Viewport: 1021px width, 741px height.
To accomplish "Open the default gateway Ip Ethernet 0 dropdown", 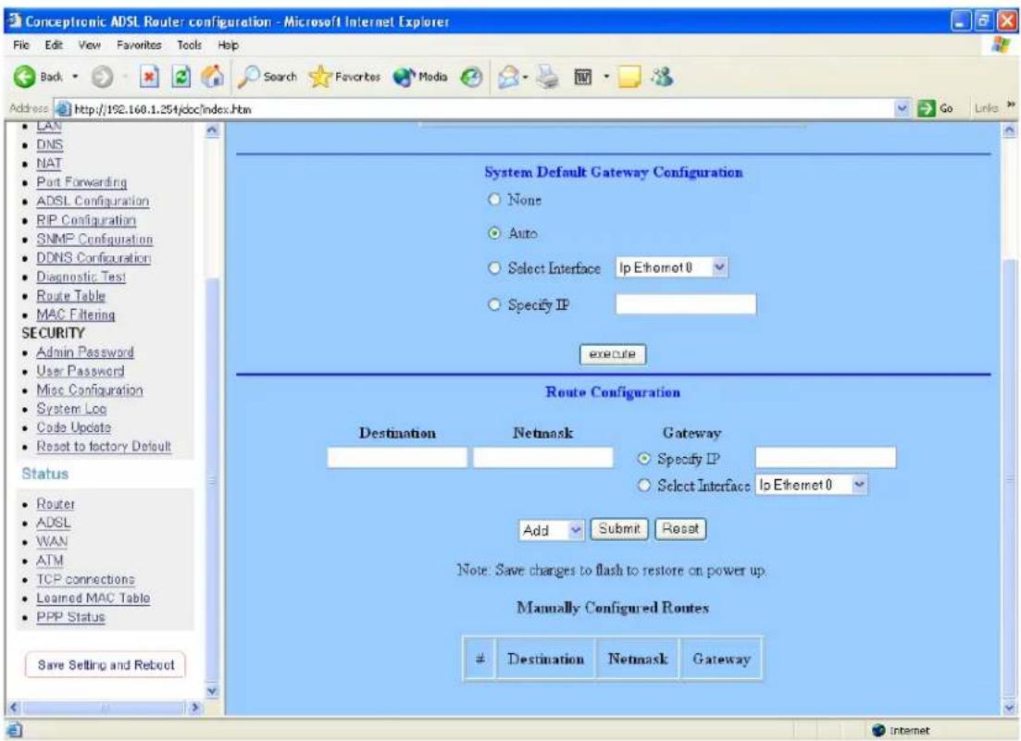I will [x=671, y=267].
